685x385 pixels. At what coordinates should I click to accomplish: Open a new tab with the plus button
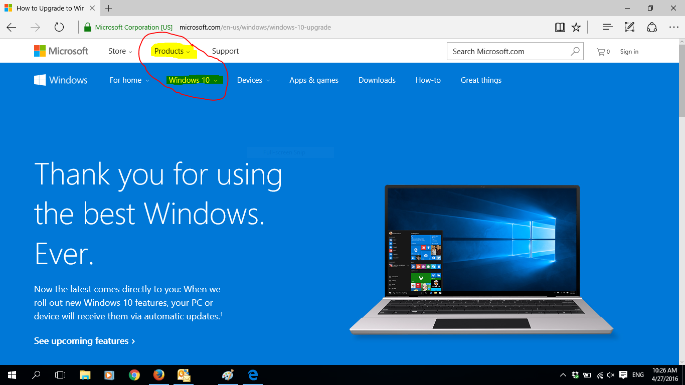[x=109, y=8]
